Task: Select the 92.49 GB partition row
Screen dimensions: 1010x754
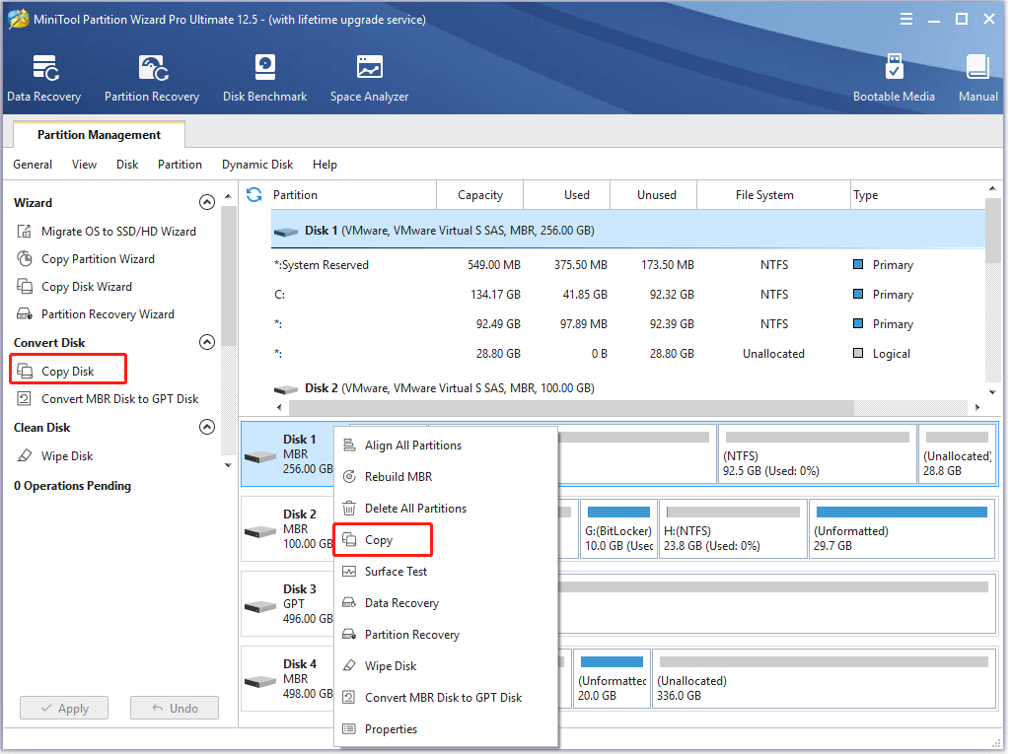Action: coord(628,324)
